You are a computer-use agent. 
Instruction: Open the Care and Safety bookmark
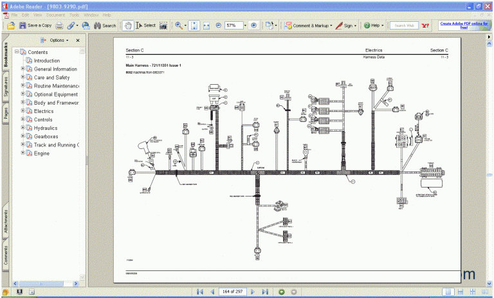51,78
